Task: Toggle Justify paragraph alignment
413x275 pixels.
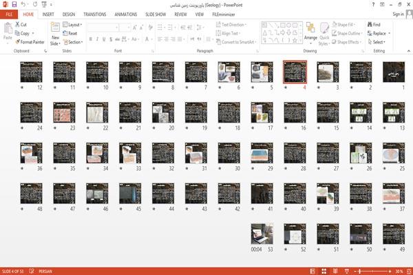Action: pos(180,39)
